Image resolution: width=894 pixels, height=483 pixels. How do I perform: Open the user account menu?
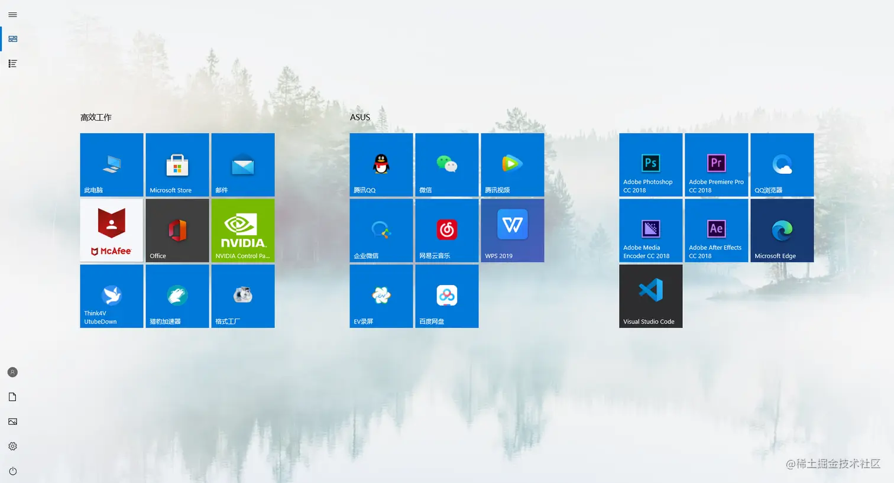[x=12, y=372]
